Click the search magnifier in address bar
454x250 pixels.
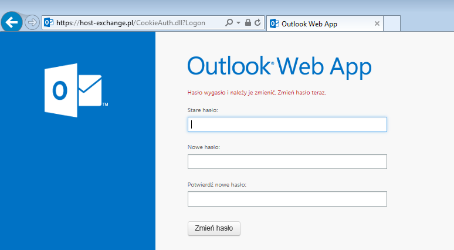(229, 22)
